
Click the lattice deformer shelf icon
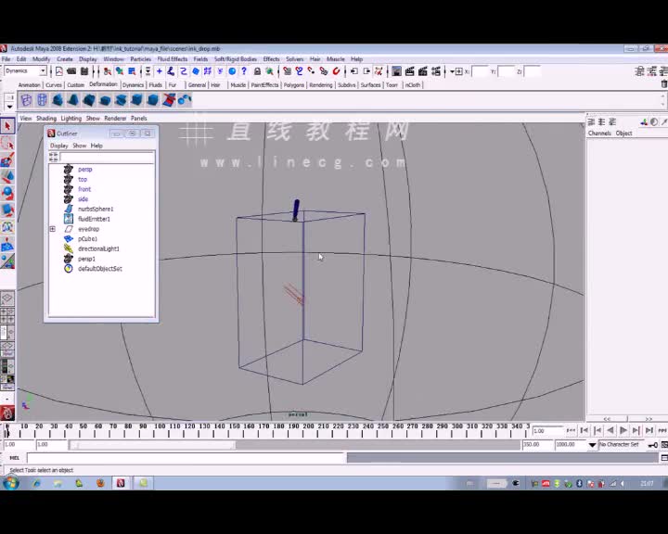coord(42,100)
